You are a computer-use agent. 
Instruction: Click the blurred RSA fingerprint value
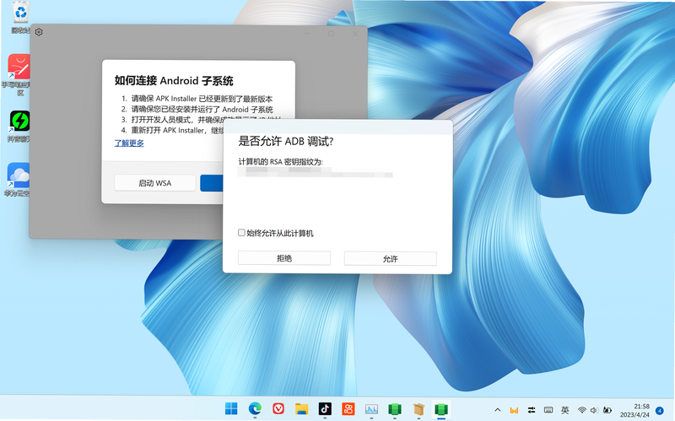tap(315, 173)
